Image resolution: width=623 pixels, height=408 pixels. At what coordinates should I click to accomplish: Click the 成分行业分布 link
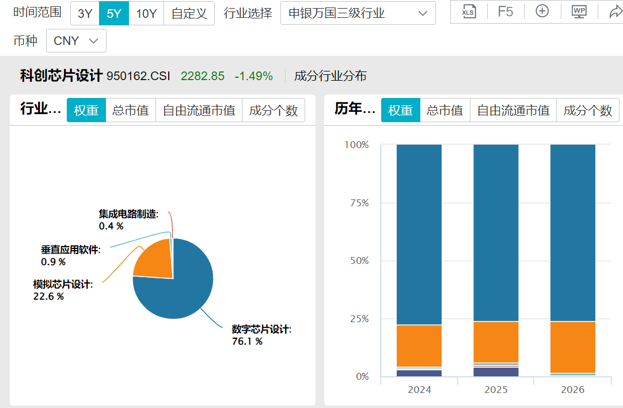point(330,75)
